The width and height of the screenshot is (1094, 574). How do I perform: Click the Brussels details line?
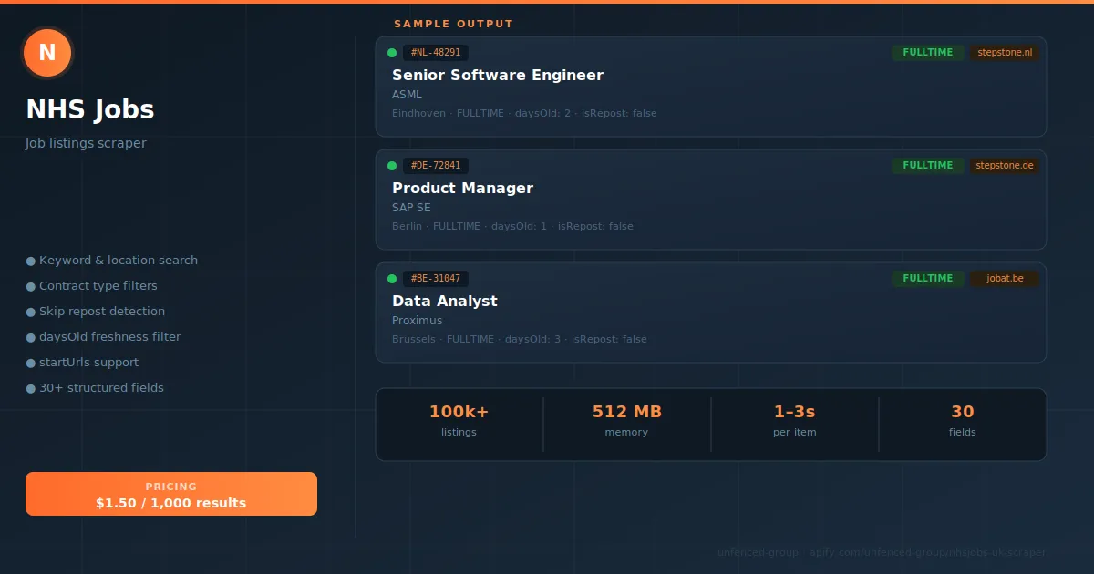[x=520, y=340]
